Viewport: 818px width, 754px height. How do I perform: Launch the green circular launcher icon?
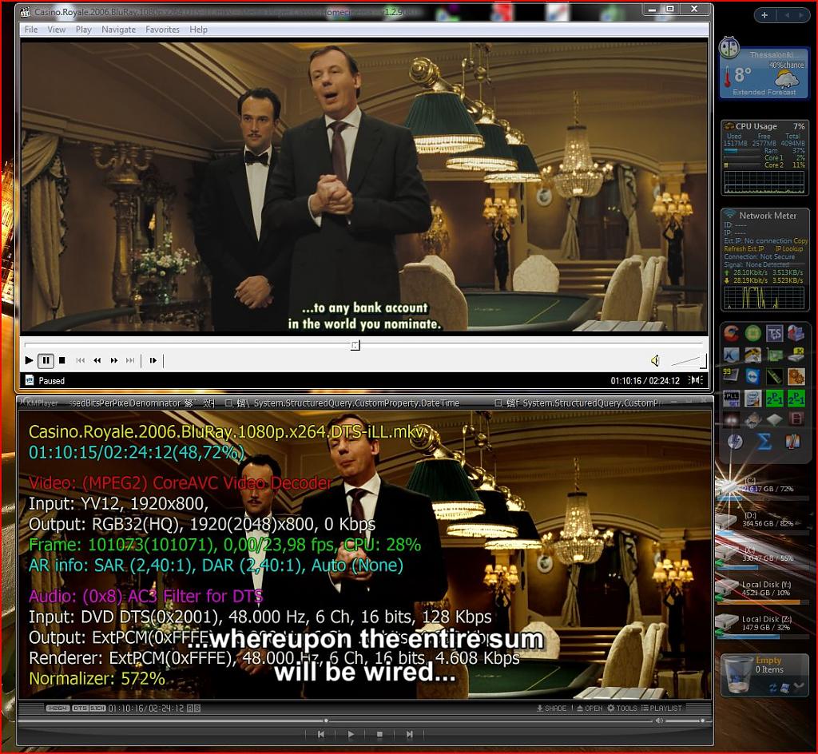point(752,333)
